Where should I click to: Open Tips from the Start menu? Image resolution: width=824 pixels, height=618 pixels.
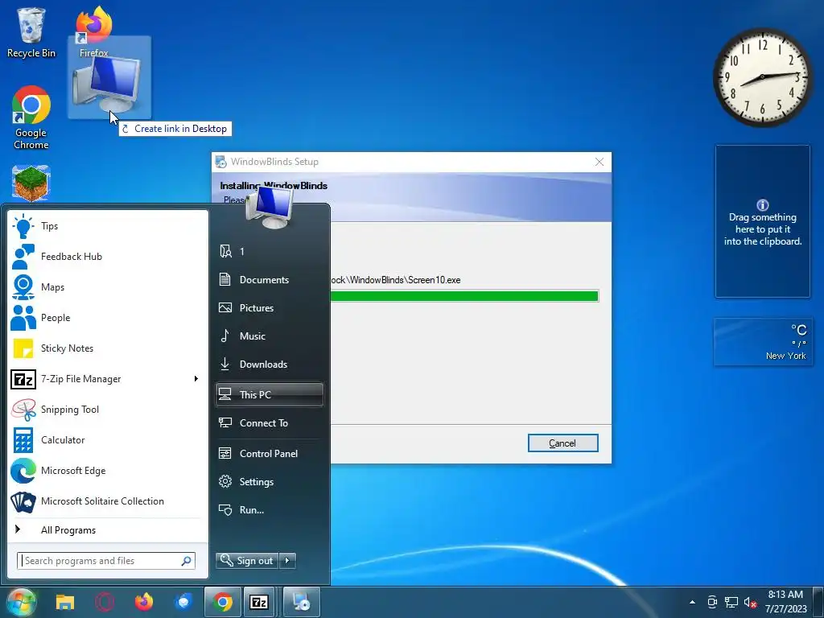point(108,226)
